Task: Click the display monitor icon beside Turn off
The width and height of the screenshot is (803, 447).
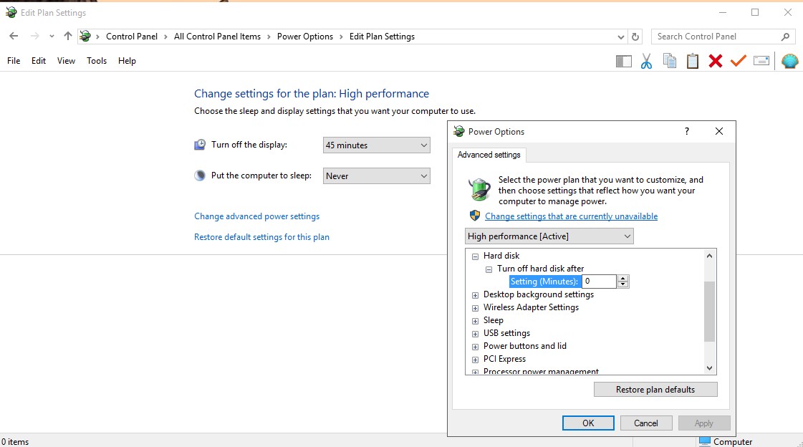Action: coord(200,145)
